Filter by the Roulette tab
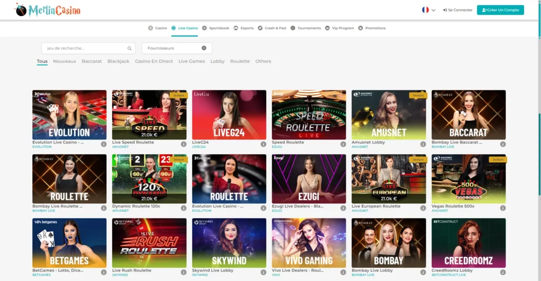The image size is (541, 281). pyautogui.click(x=240, y=61)
